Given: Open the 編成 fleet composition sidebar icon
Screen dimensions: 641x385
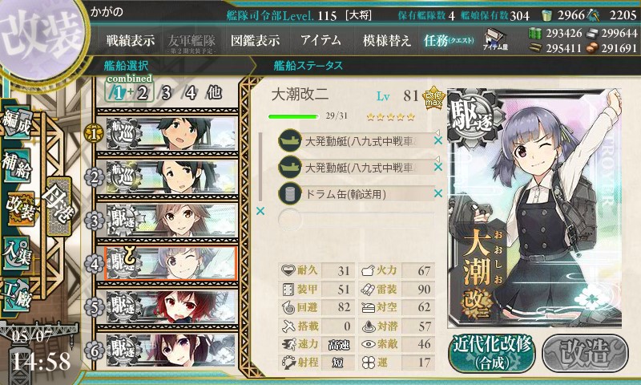Looking at the screenshot, I should [17, 124].
